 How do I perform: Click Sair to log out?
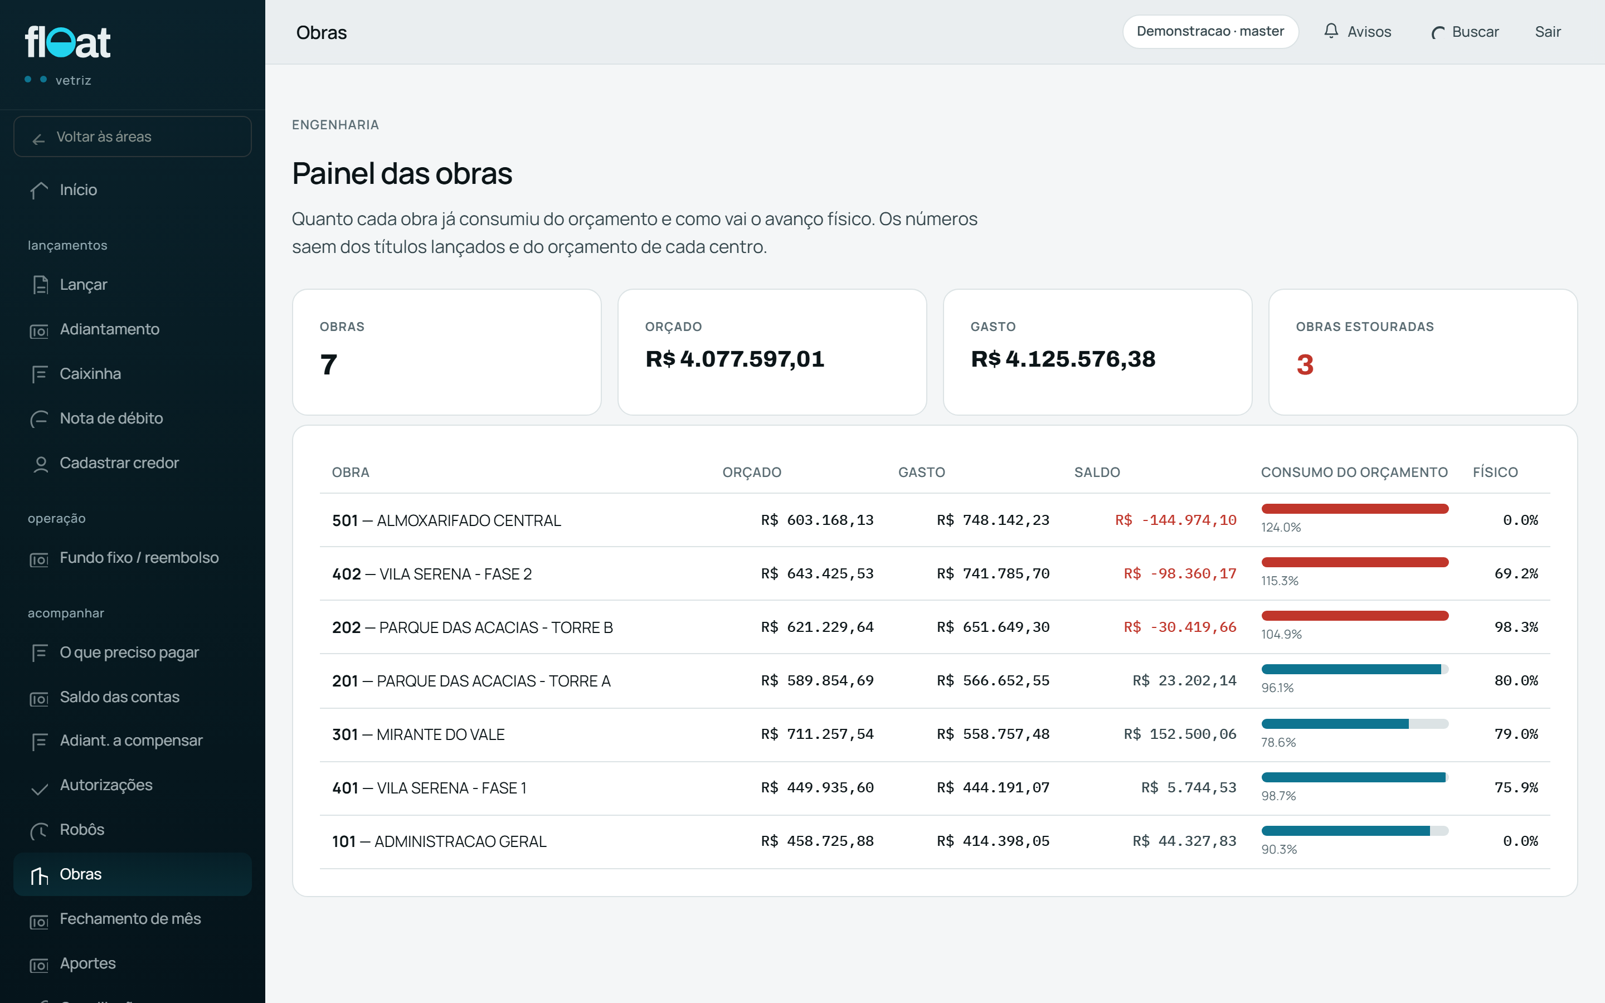pyautogui.click(x=1548, y=32)
